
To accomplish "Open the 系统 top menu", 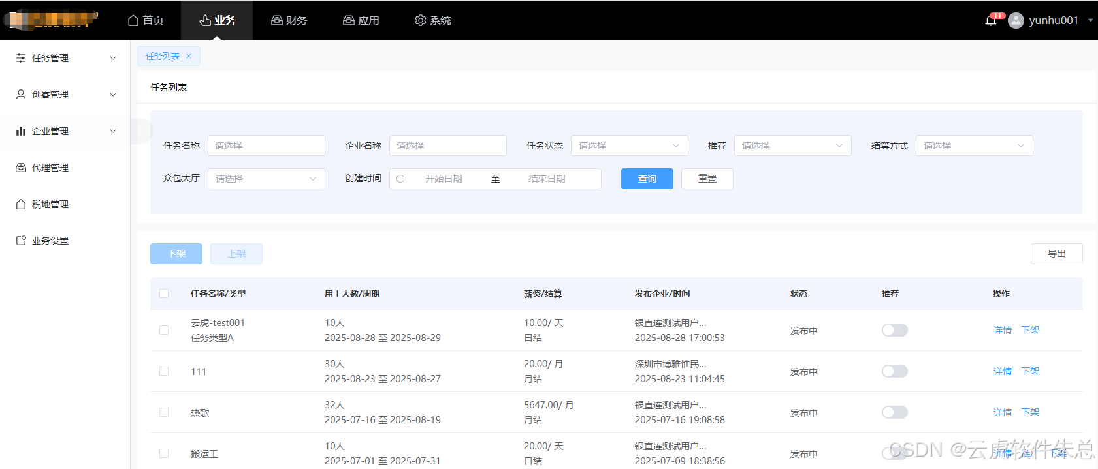I will click(432, 20).
